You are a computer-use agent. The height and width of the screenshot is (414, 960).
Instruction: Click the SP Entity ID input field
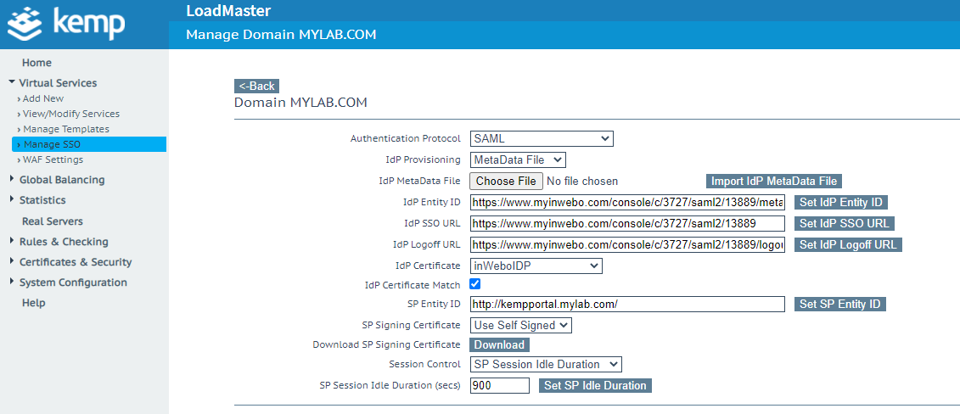627,304
